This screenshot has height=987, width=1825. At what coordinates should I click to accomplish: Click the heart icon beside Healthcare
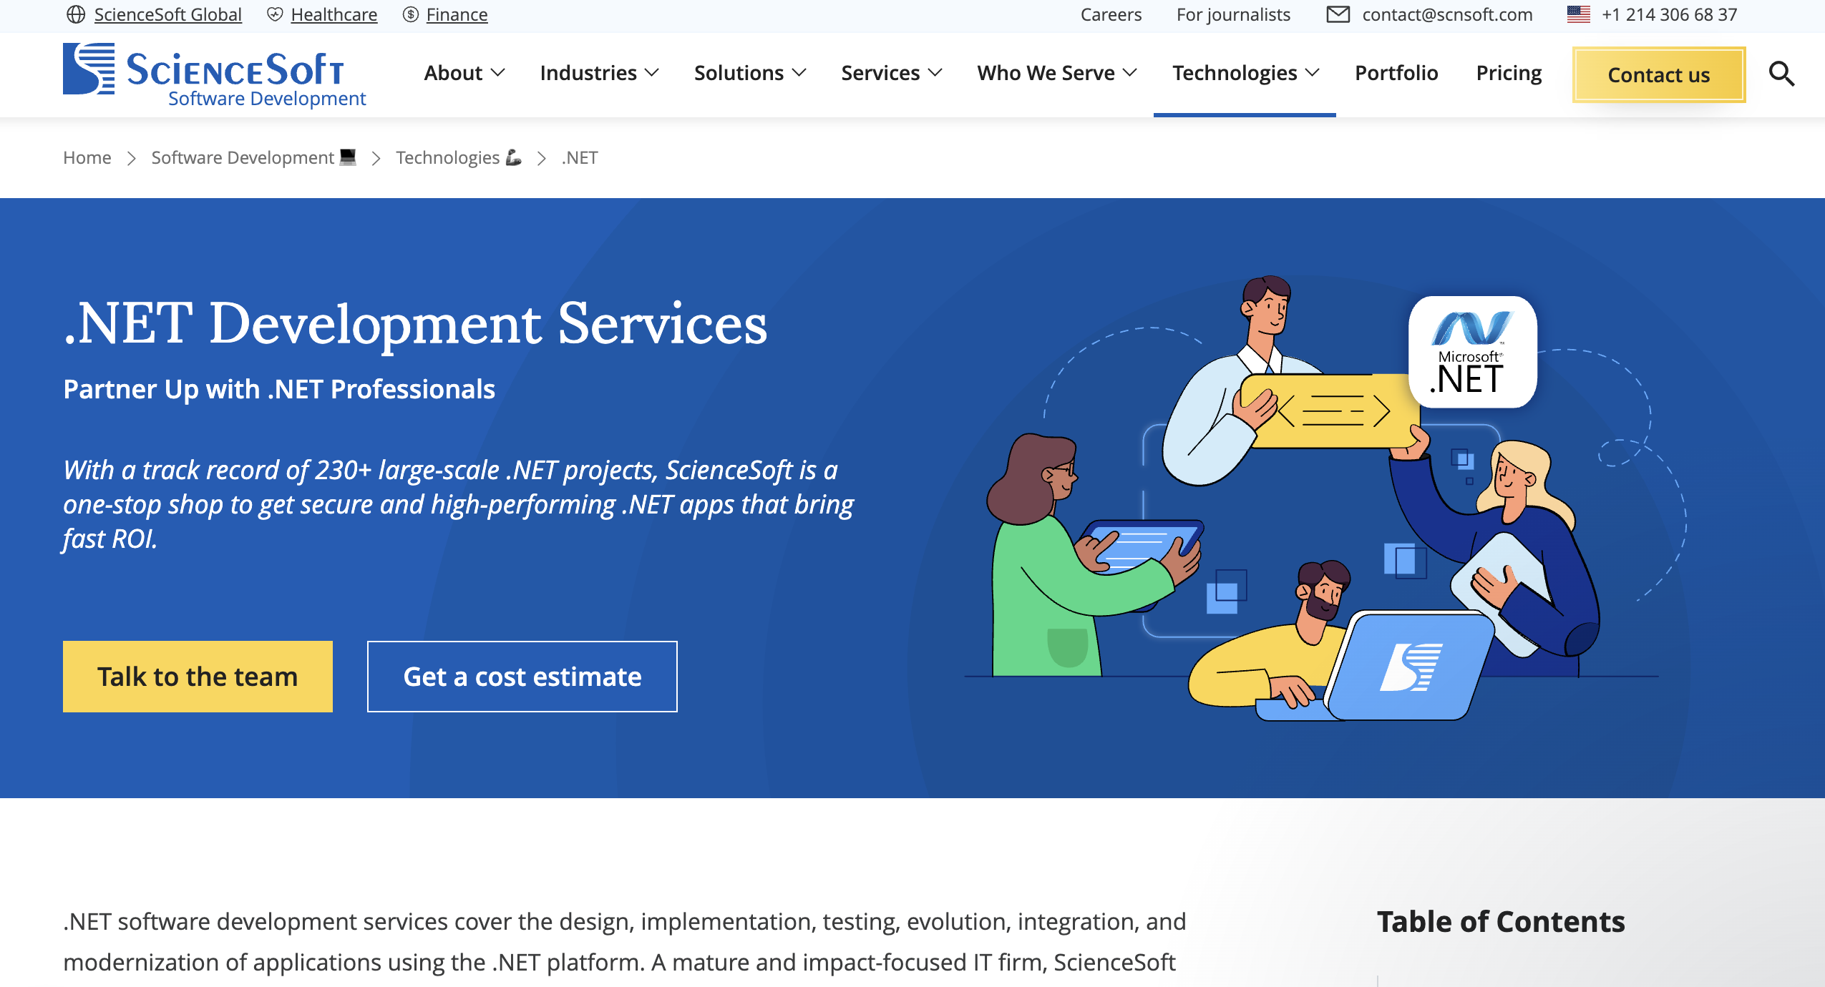[x=275, y=14]
